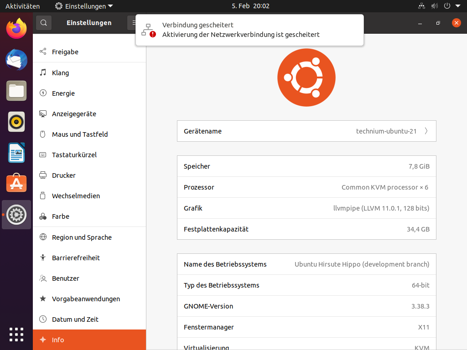Select Drucker in the sidebar
The width and height of the screenshot is (467, 350).
pyautogui.click(x=89, y=175)
